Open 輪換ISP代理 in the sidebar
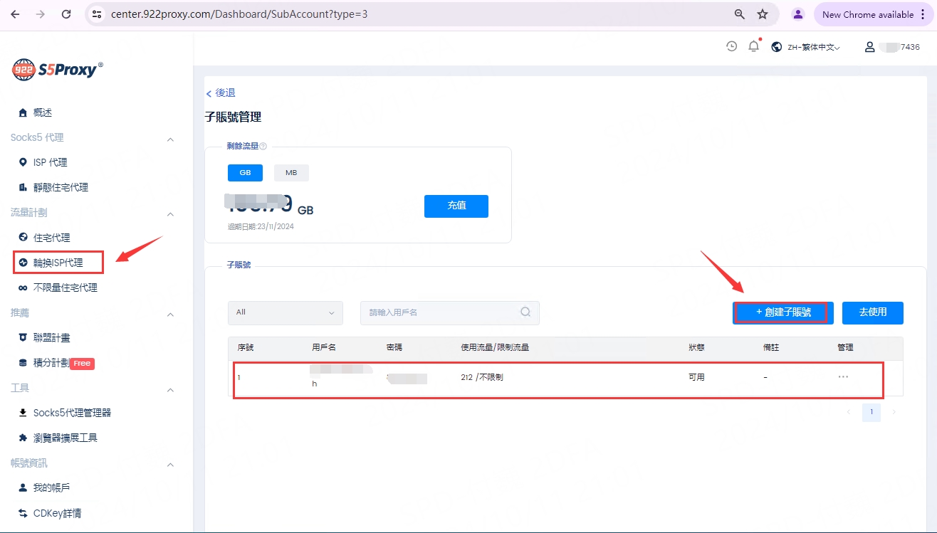This screenshot has width=937, height=533. (x=58, y=263)
